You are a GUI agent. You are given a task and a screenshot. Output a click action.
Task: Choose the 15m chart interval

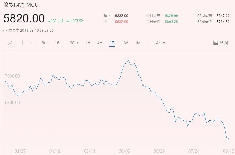[x=59, y=43]
